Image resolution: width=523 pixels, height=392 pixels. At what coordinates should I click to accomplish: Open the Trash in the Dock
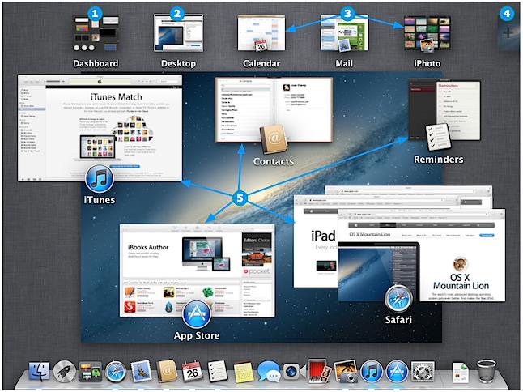coord(487,371)
